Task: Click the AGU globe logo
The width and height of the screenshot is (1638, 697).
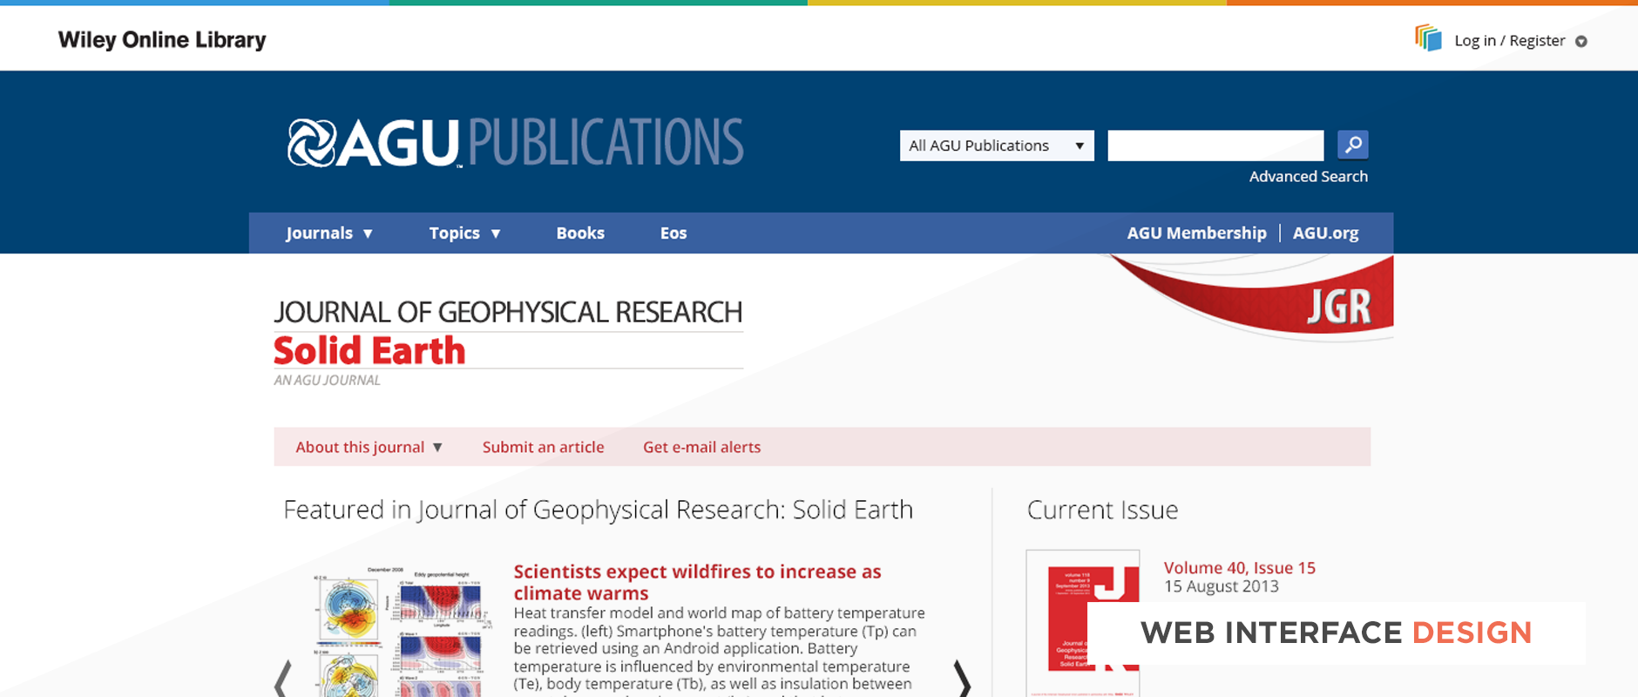Action: 312,143
